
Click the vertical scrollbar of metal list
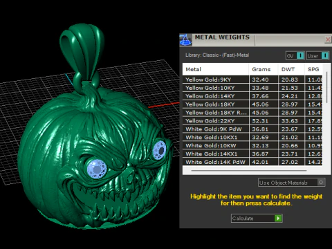[x=326, y=88]
